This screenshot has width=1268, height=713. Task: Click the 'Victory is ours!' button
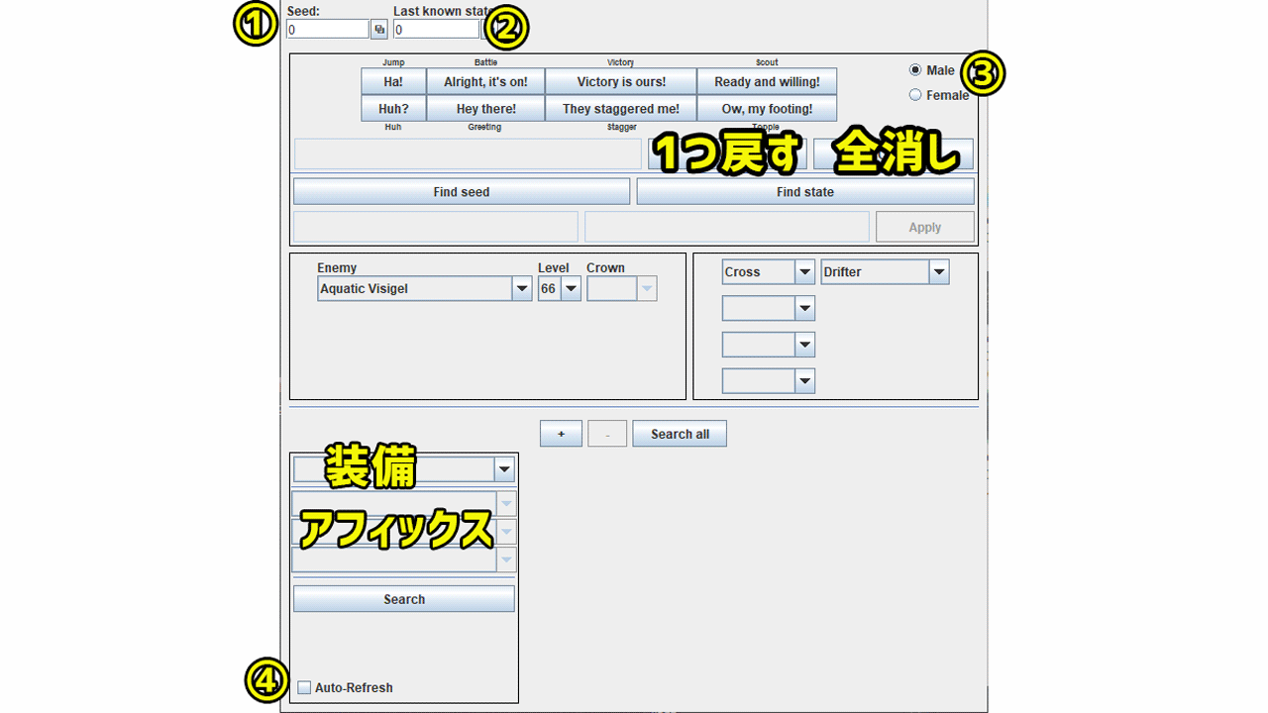click(621, 81)
